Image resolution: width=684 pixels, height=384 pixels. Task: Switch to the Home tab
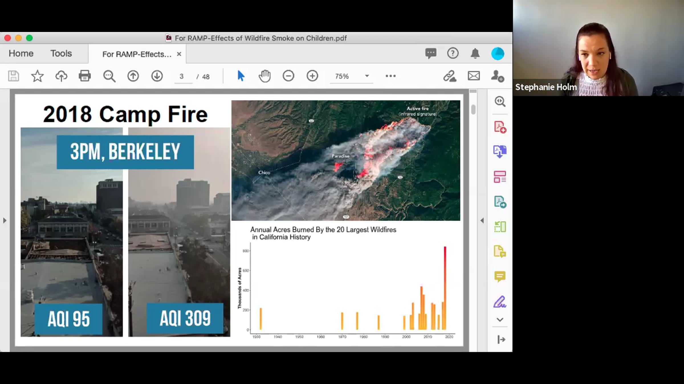pos(21,53)
